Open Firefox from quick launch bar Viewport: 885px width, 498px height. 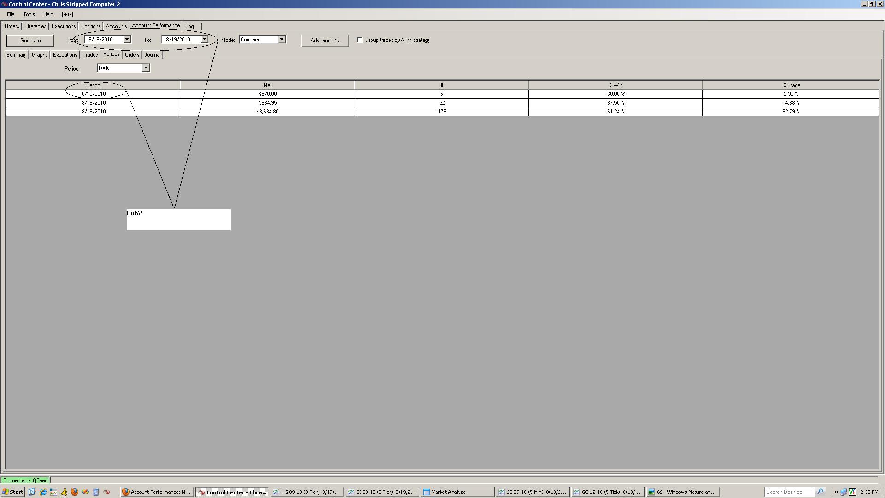tap(75, 492)
